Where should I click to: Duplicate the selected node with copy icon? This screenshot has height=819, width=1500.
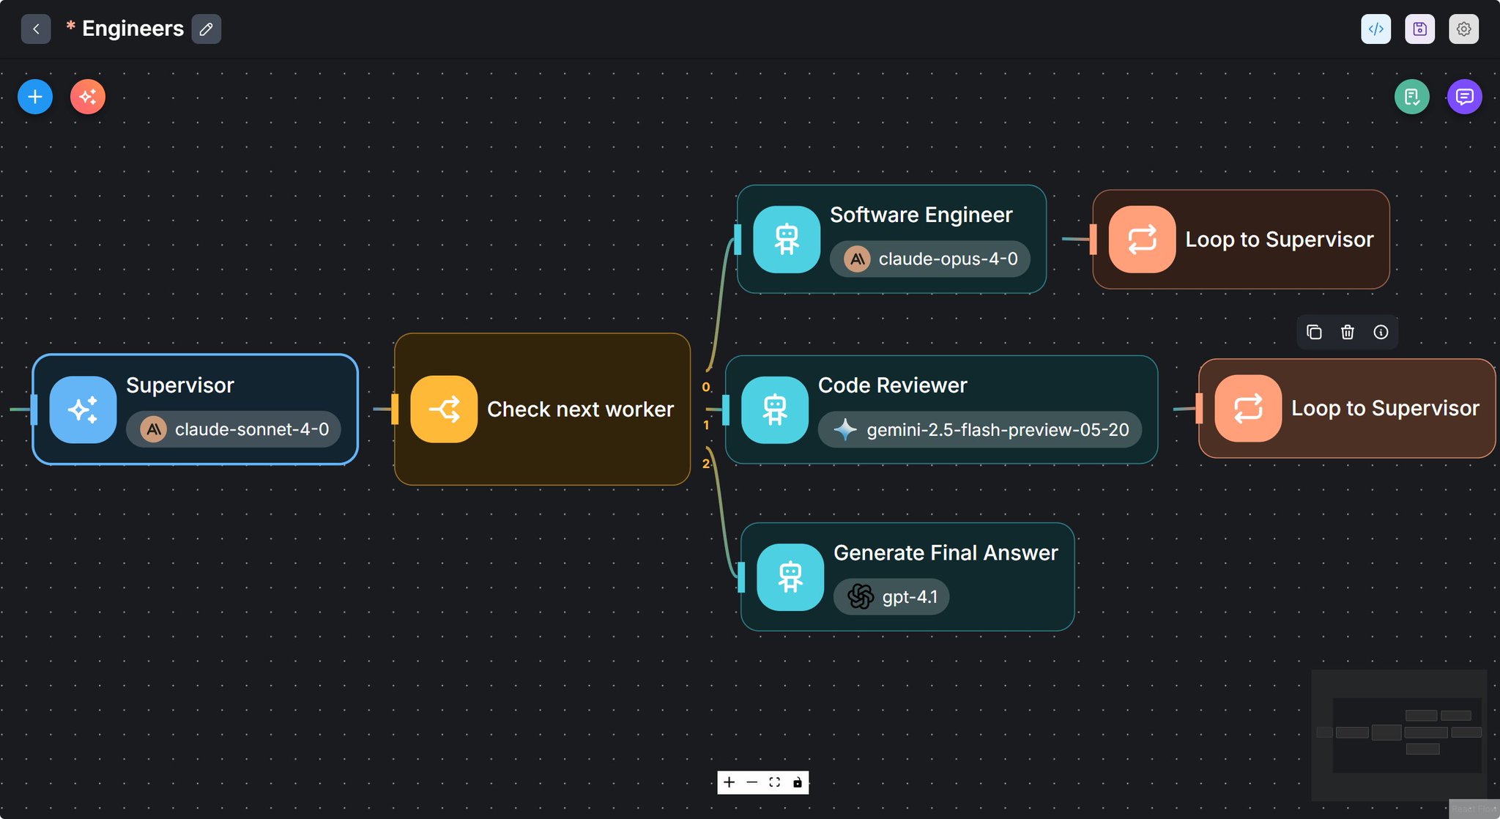[1314, 333]
